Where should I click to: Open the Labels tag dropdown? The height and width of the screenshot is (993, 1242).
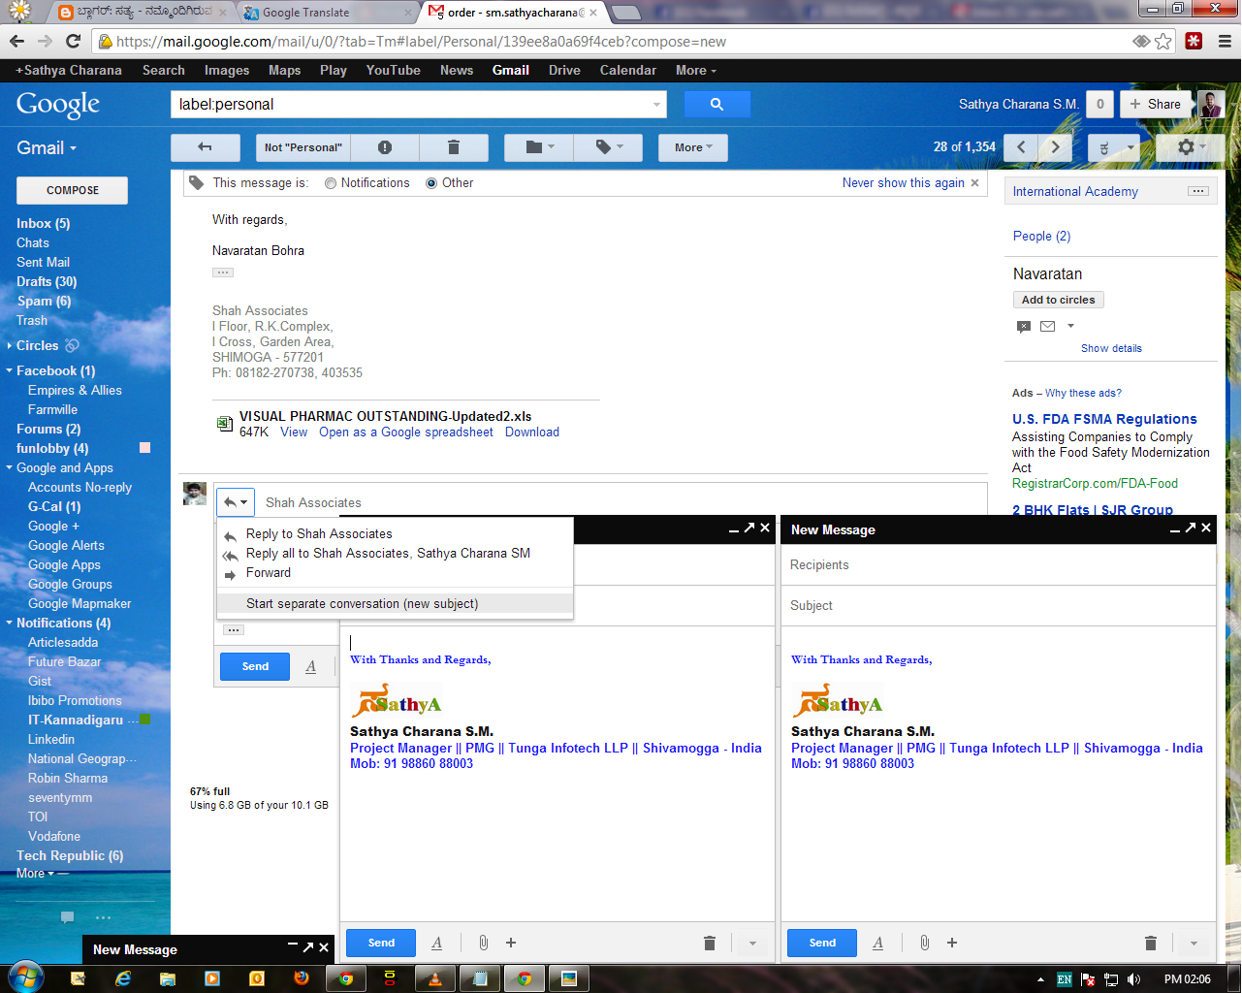[x=609, y=147]
